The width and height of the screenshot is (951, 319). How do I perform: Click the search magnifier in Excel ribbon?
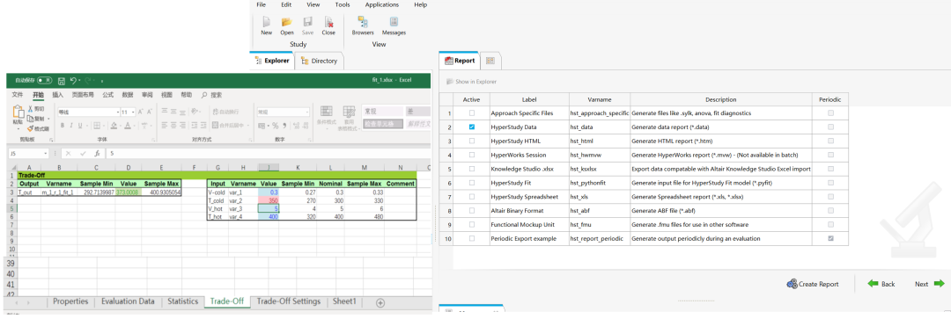pyautogui.click(x=204, y=95)
